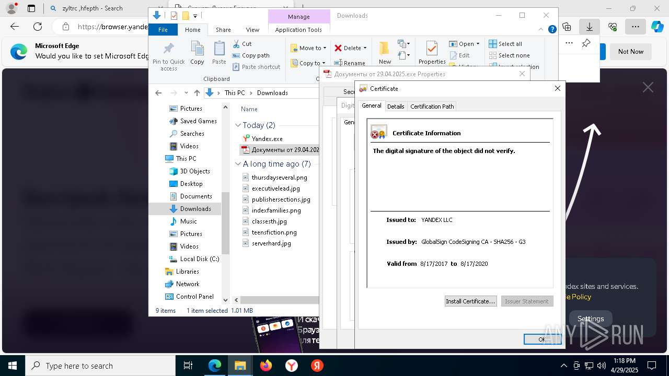The height and width of the screenshot is (376, 669).
Task: Select Local Disk (C:) in navigation pane
Action: tap(199, 259)
